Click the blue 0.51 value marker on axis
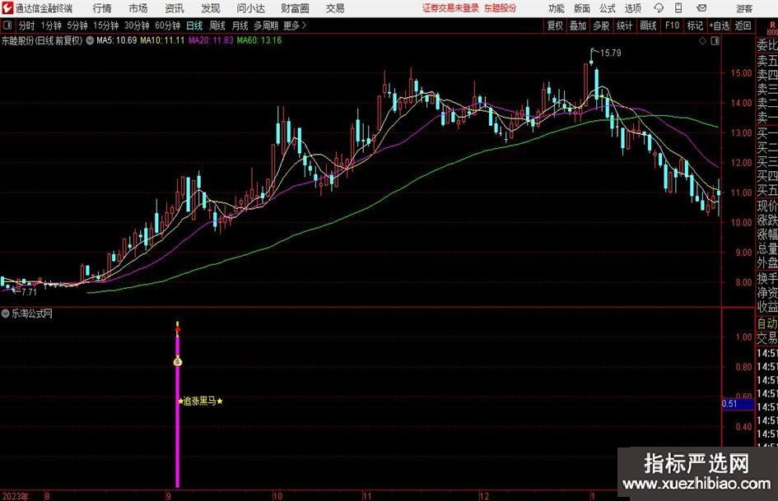 (729, 403)
